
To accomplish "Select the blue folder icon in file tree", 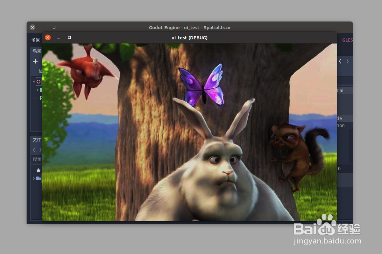I will pyautogui.click(x=39, y=178).
